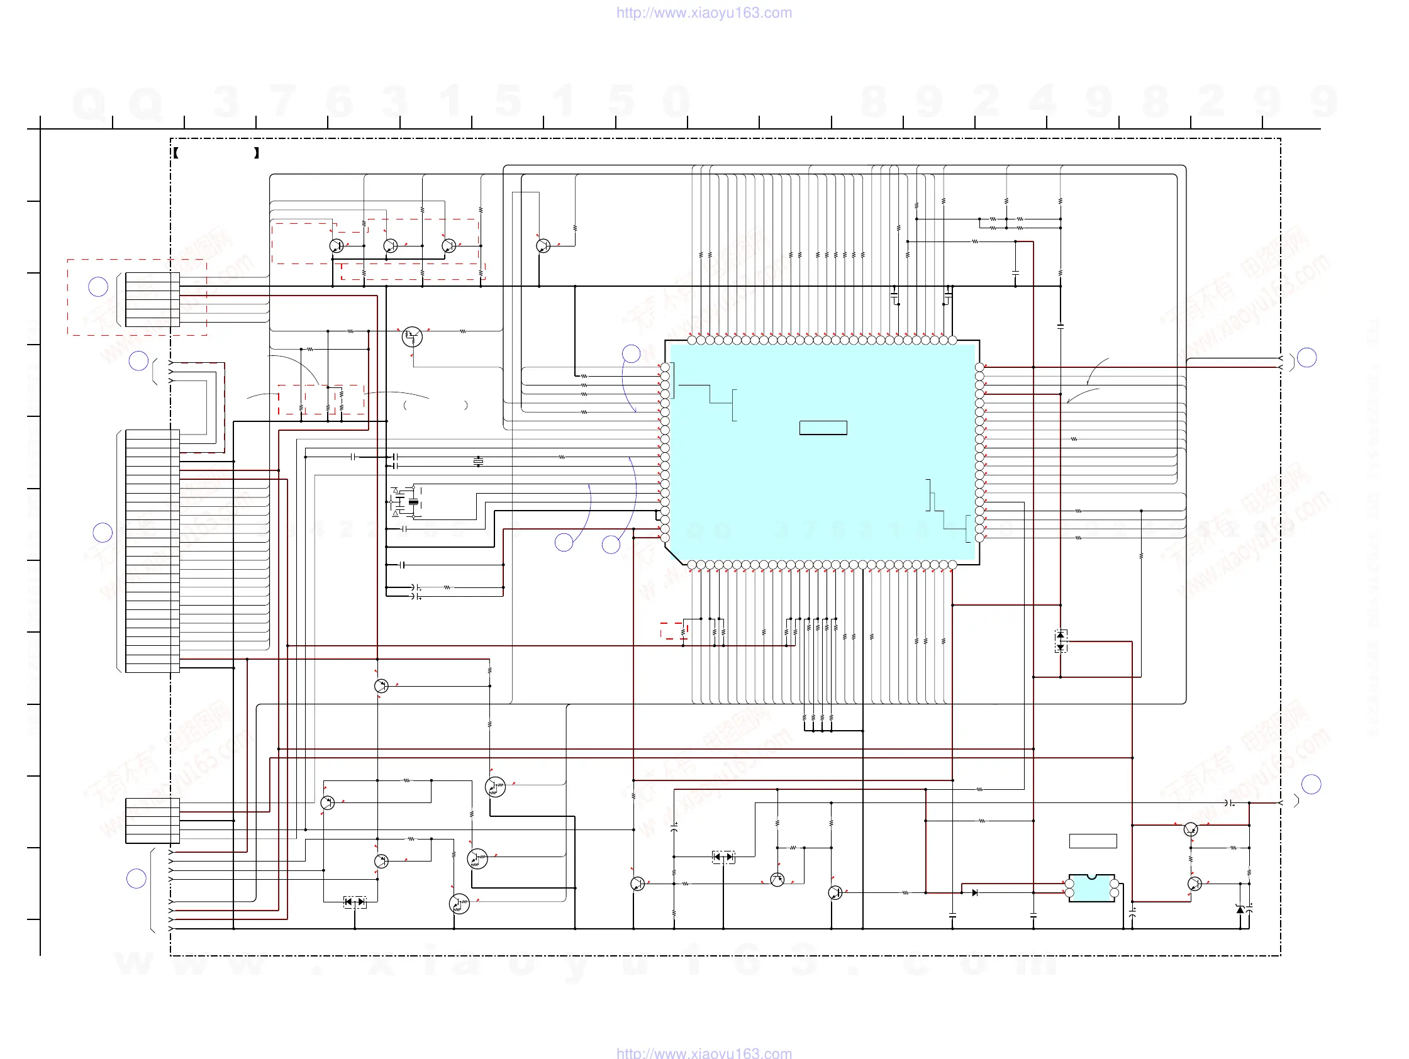1409x1059 pixels.
Task: Click the empty label box above small IC
Action: [1093, 841]
